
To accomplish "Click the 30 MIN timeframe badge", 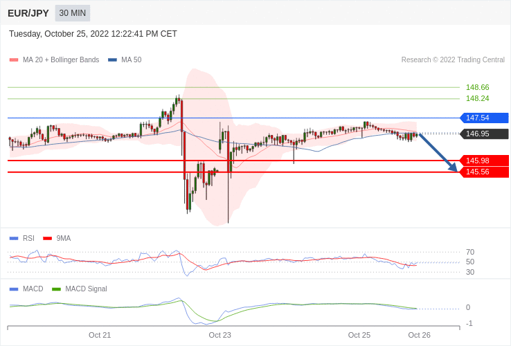I will coord(72,13).
